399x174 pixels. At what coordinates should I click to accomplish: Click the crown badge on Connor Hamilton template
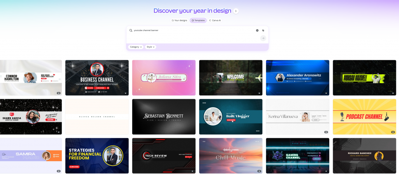(x=58, y=93)
